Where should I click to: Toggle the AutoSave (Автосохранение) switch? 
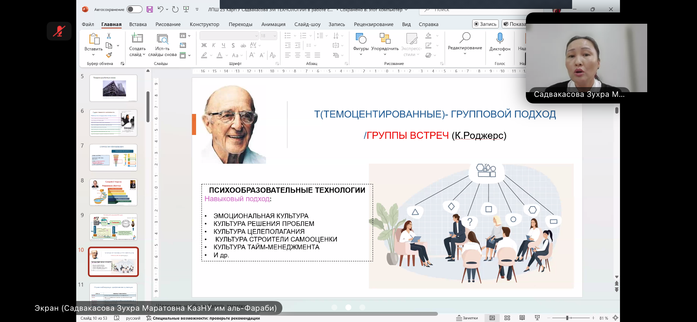coord(135,9)
